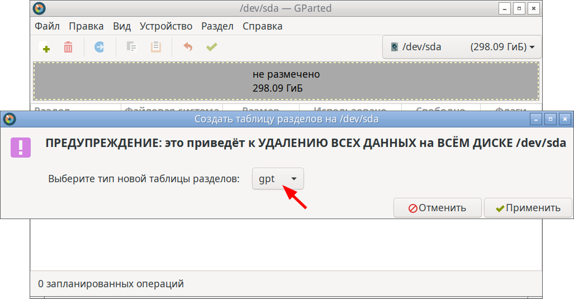Select the unallocated 298.09 ГиБ disk area

point(286,81)
